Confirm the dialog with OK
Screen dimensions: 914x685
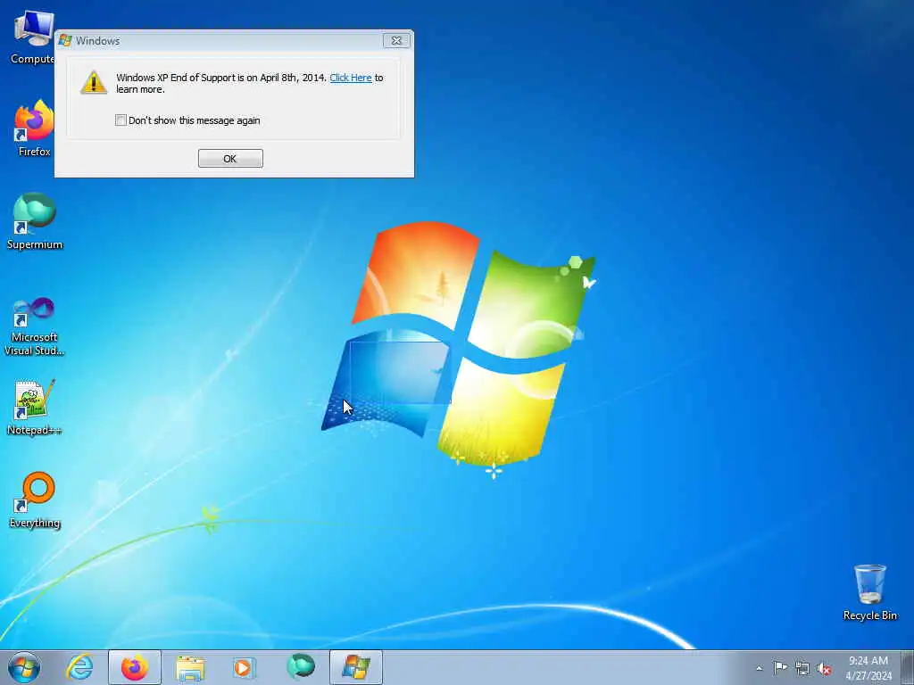pyautogui.click(x=230, y=159)
